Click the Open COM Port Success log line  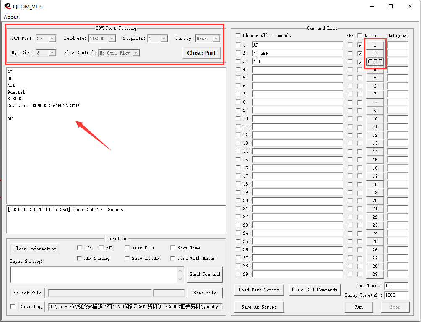click(x=67, y=209)
